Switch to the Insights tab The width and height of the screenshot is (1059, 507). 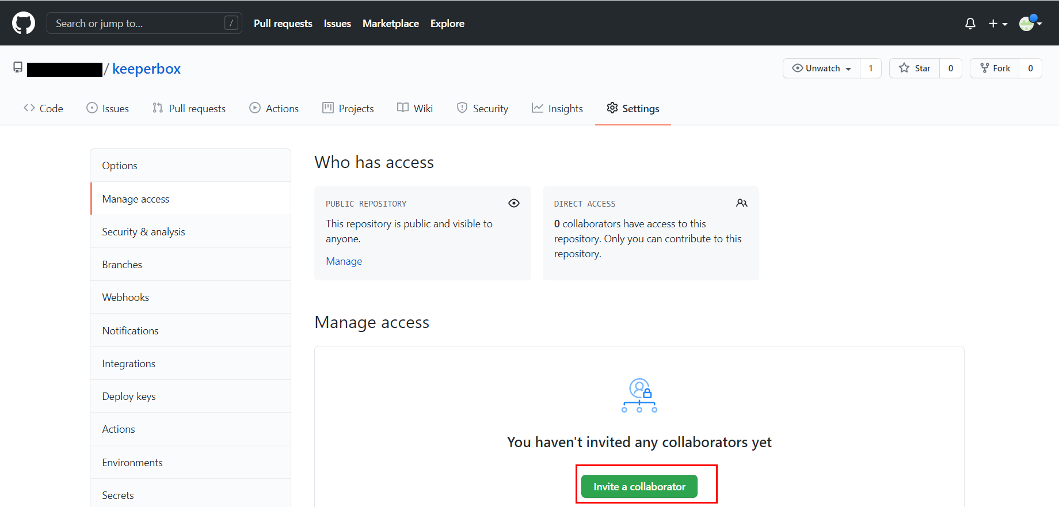(x=557, y=108)
